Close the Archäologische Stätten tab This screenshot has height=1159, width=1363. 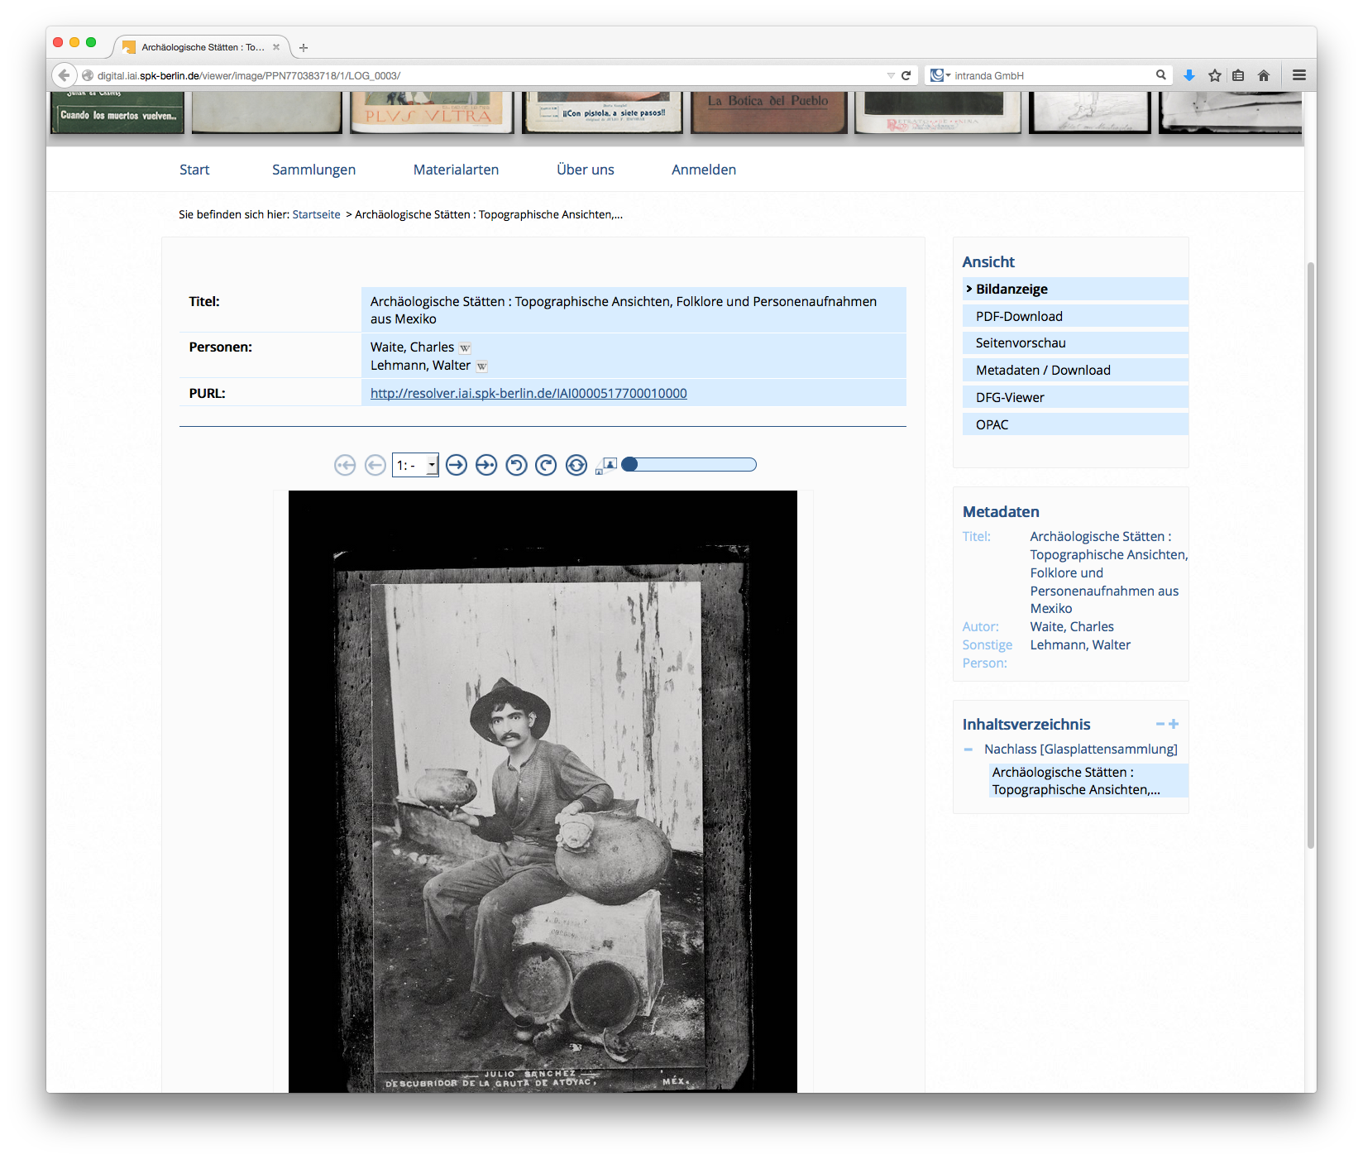coord(276,47)
